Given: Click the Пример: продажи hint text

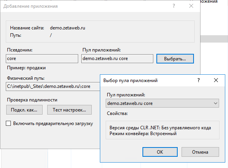Looking at the screenshot, I should point(26,68).
